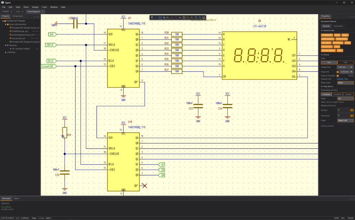Switch to the Signal tab in bottom panel
This screenshot has height=220, width=355.
[16, 198]
